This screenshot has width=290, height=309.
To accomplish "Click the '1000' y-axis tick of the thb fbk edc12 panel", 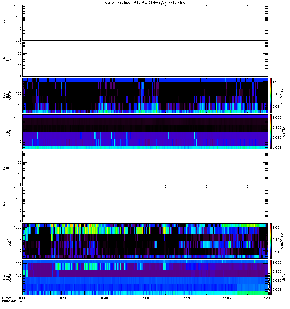I will (17, 82).
